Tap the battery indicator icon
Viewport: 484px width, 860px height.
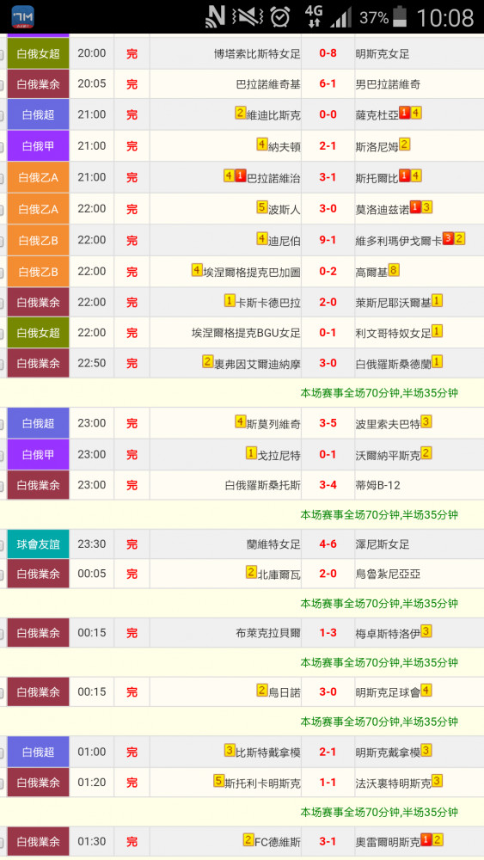click(401, 17)
